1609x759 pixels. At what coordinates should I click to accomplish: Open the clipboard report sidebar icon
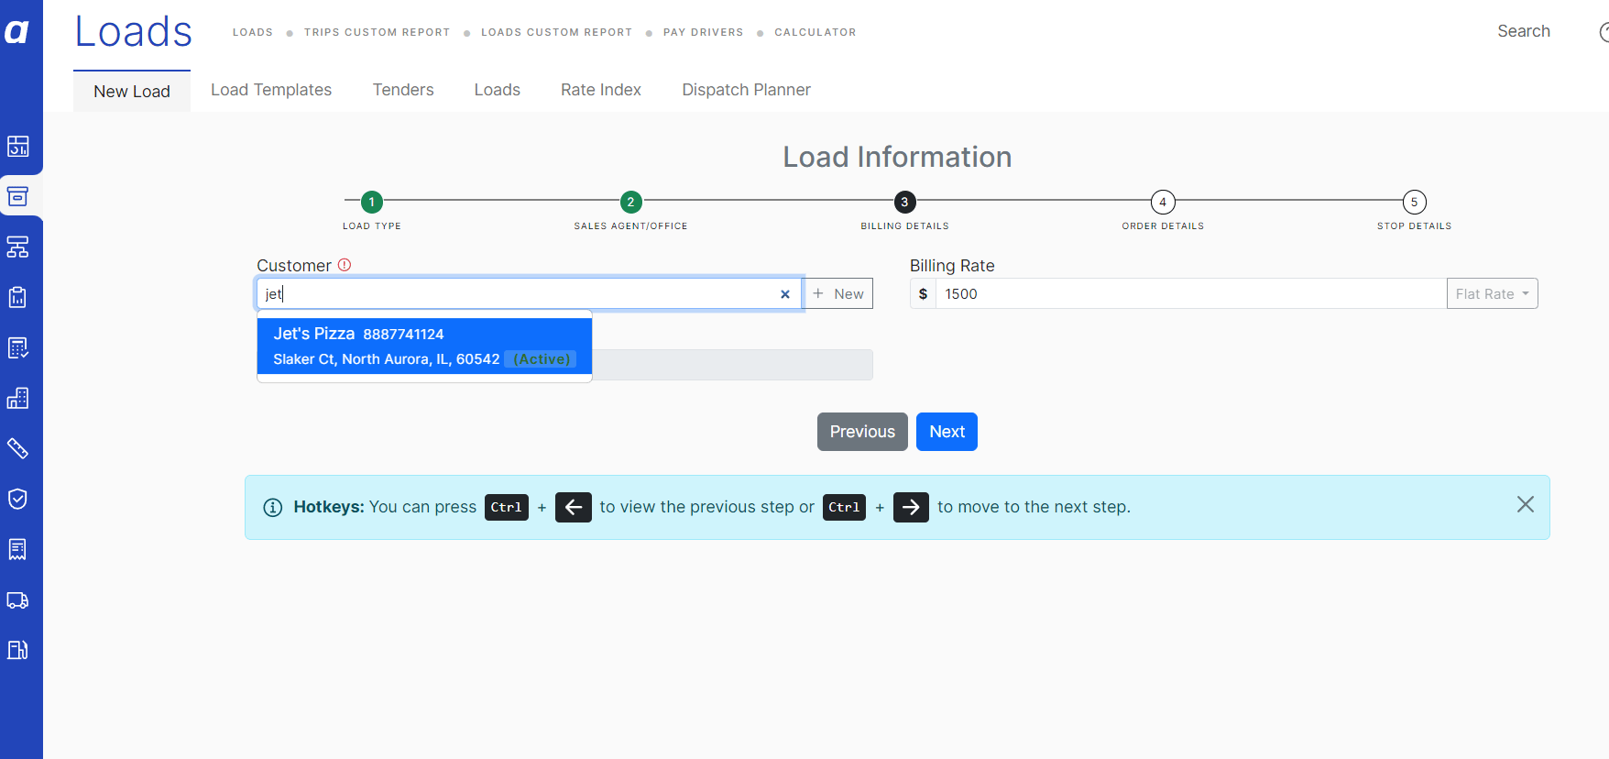click(x=17, y=297)
